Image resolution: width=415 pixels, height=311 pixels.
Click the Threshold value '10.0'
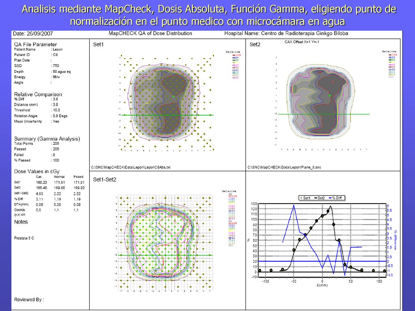click(x=56, y=110)
